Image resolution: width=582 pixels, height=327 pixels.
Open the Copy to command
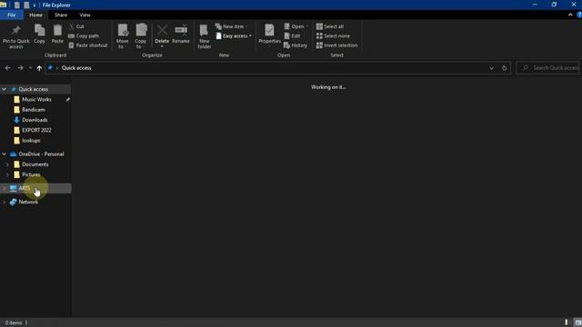point(141,36)
